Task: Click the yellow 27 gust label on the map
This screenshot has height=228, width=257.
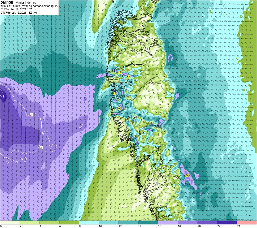Action: click(x=120, y=72)
